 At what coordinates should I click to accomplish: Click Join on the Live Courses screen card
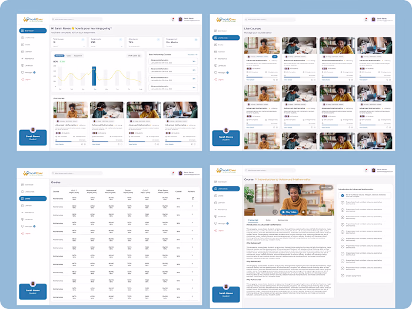click(275, 57)
